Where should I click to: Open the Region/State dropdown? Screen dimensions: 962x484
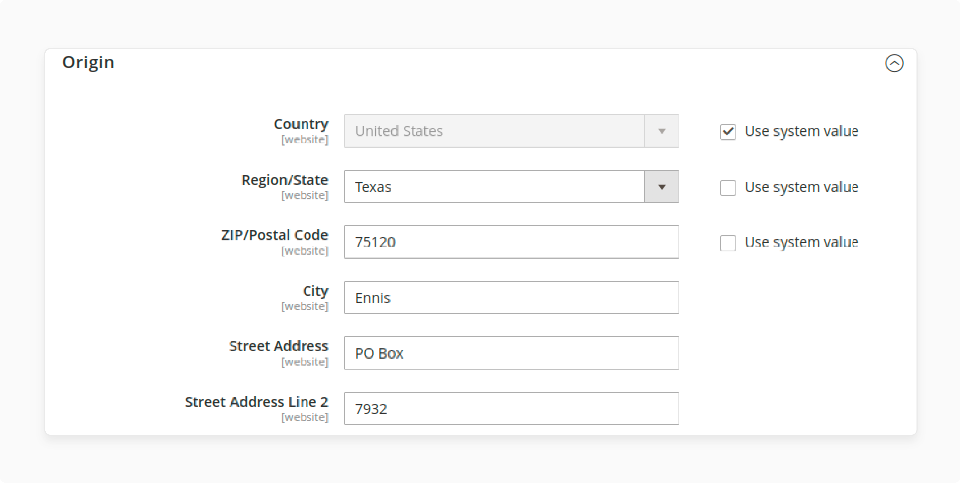(x=663, y=187)
